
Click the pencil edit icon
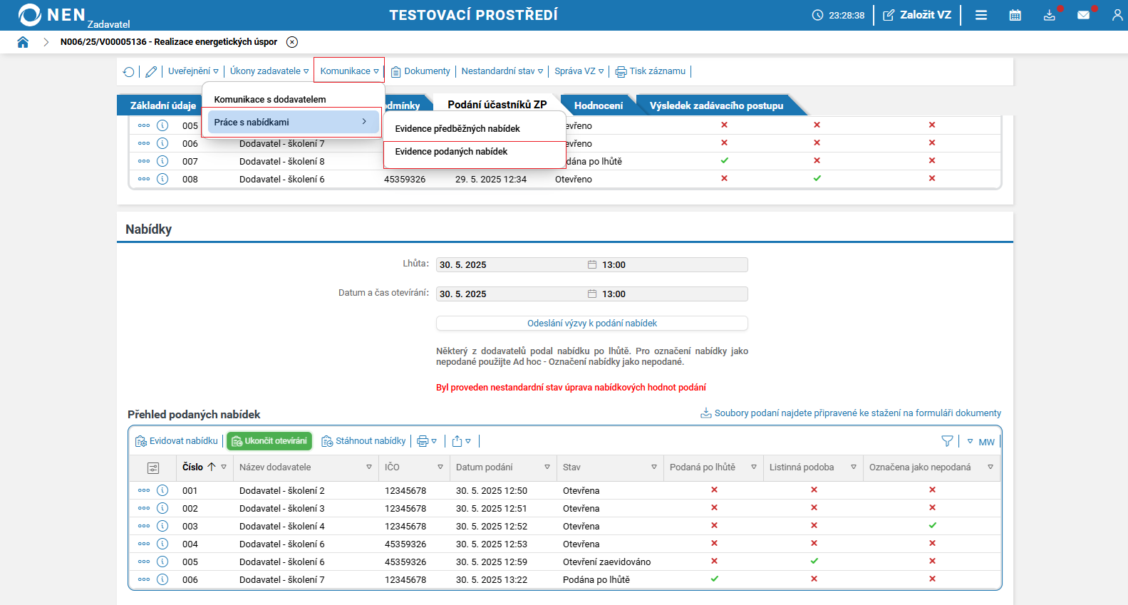[x=151, y=71]
